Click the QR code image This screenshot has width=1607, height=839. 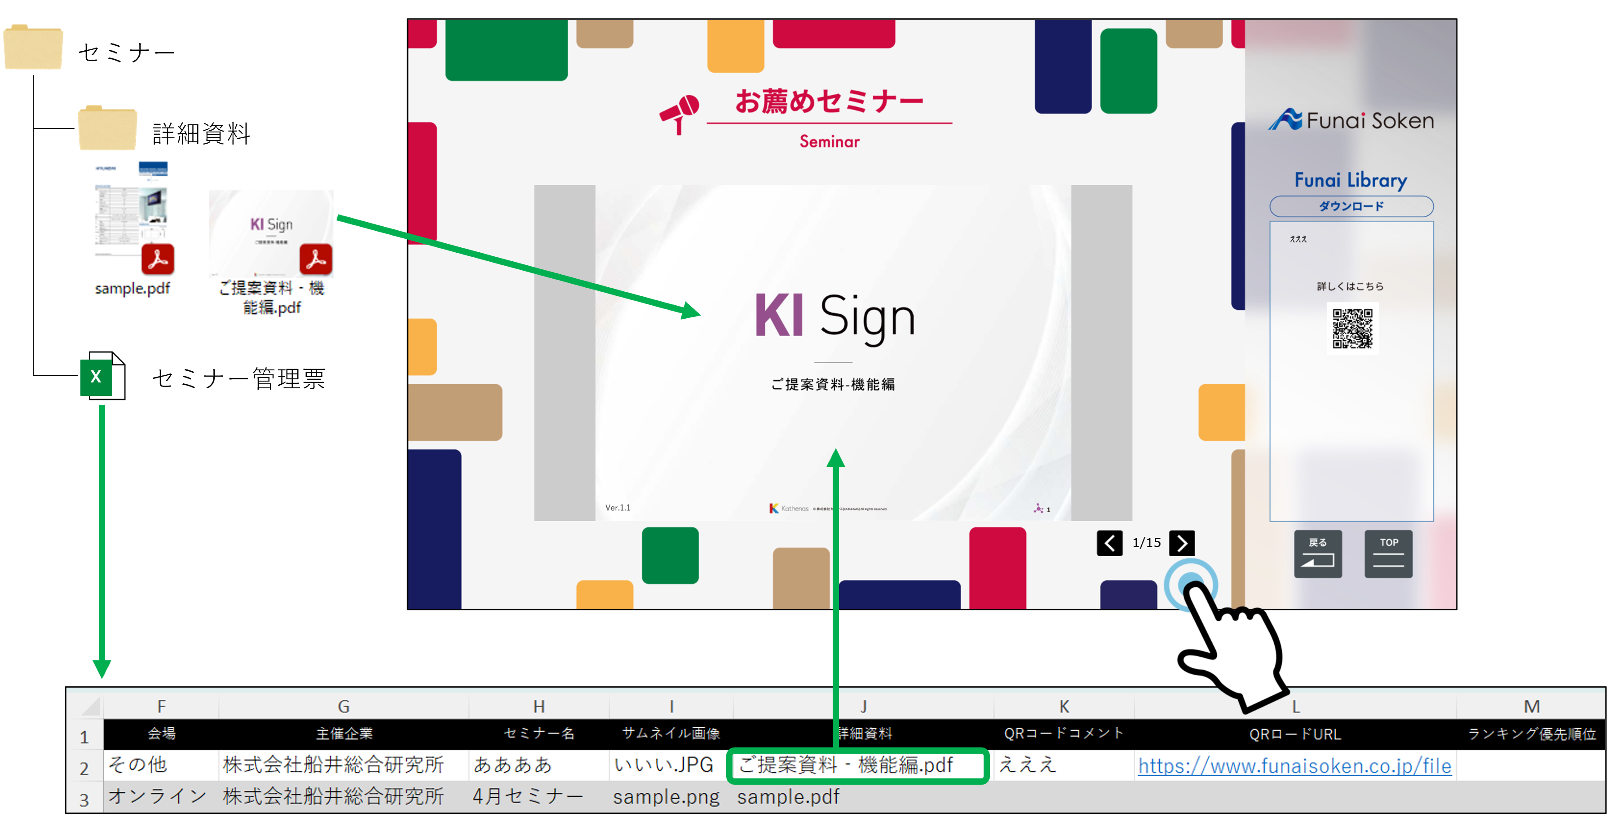1352,329
